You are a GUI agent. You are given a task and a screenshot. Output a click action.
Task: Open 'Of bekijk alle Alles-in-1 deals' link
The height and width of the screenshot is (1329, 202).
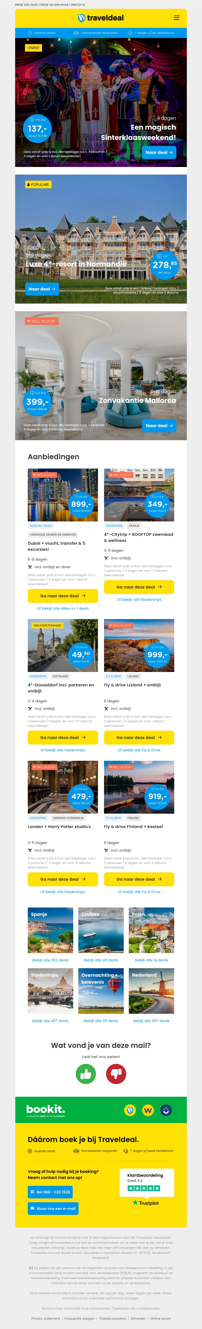63,608
